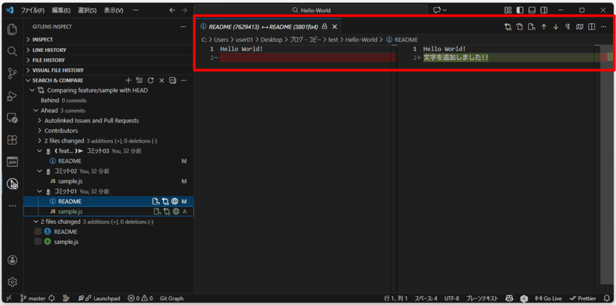
Task: Open Git Graph from status bar
Action: pyautogui.click(x=171, y=298)
